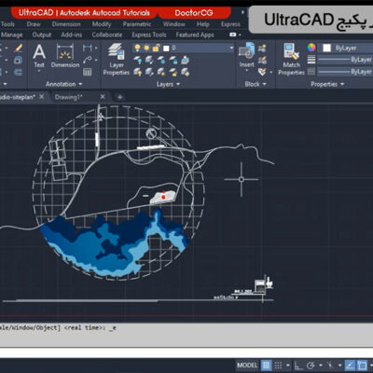Image resolution: width=373 pixels, height=373 pixels.
Task: Open the current layer dropdown list
Action: click(x=231, y=48)
